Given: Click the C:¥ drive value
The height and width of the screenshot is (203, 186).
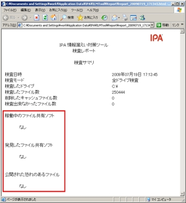Looking at the screenshot, I should pyautogui.click(x=115, y=86).
